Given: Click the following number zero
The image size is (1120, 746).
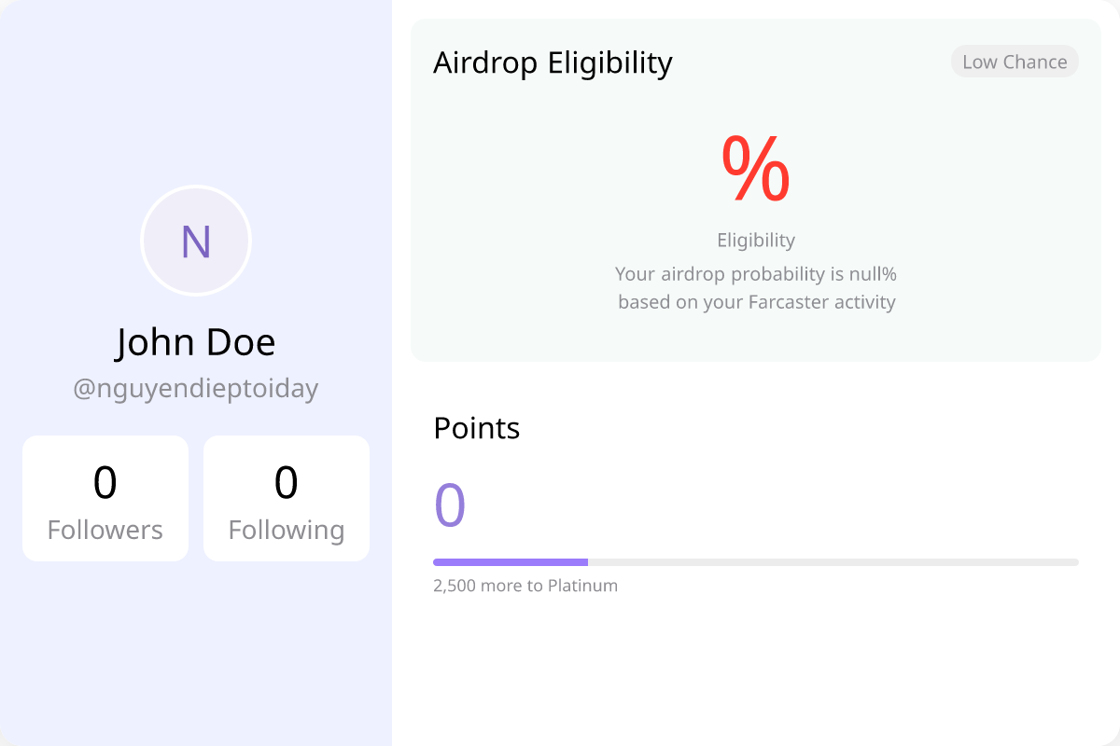Looking at the screenshot, I should (x=287, y=483).
